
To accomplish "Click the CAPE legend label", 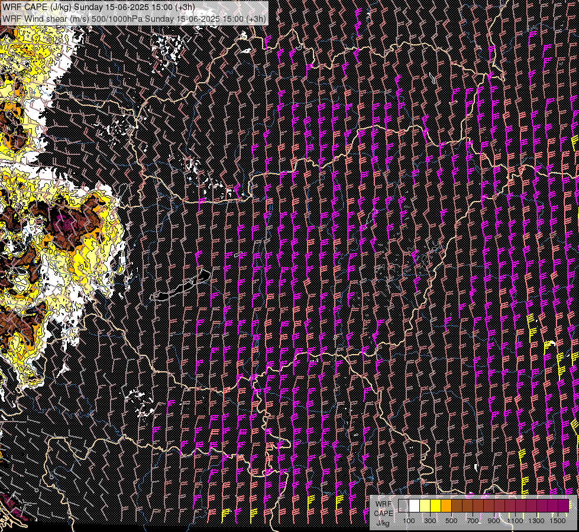I will pos(384,514).
